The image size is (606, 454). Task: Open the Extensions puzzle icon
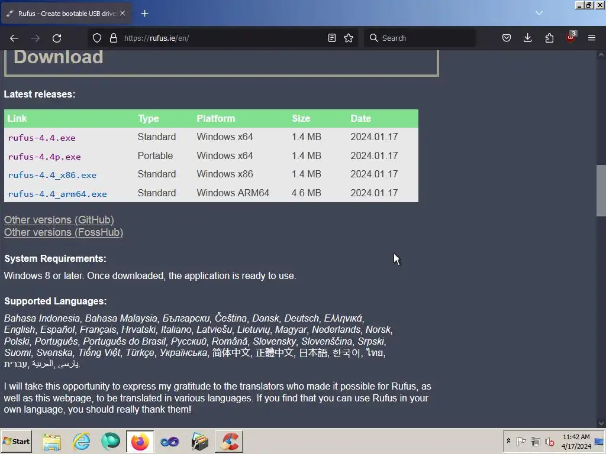click(x=549, y=38)
